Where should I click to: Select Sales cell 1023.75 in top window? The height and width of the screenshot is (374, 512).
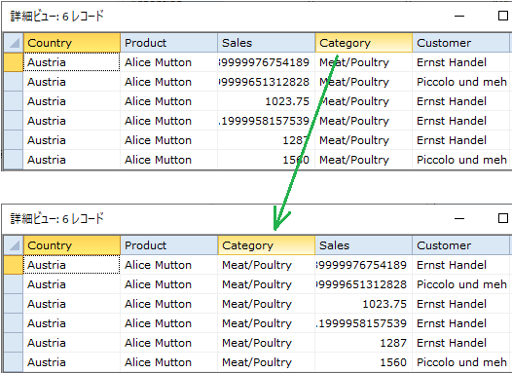(267, 101)
